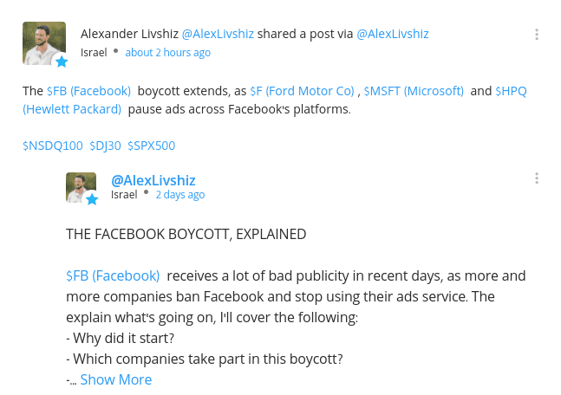Click the small avatar in shared post
The height and width of the screenshot is (395, 561).
pyautogui.click(x=81, y=188)
